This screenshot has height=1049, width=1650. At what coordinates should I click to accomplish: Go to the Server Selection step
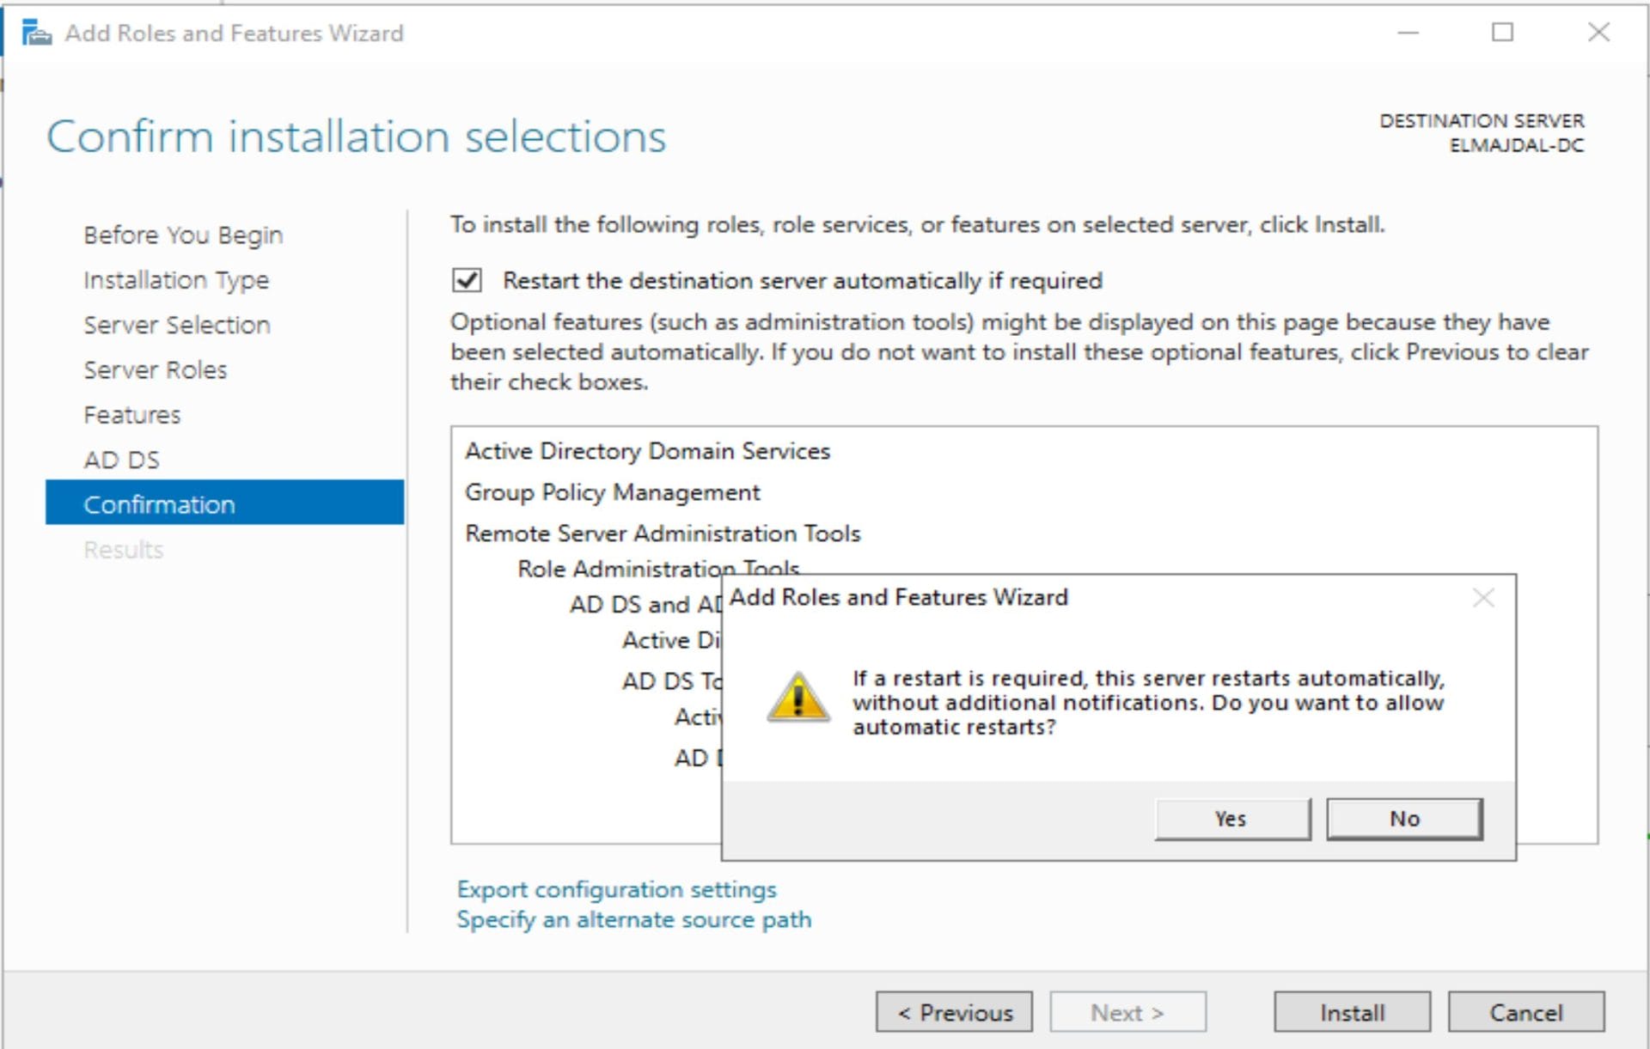point(176,325)
